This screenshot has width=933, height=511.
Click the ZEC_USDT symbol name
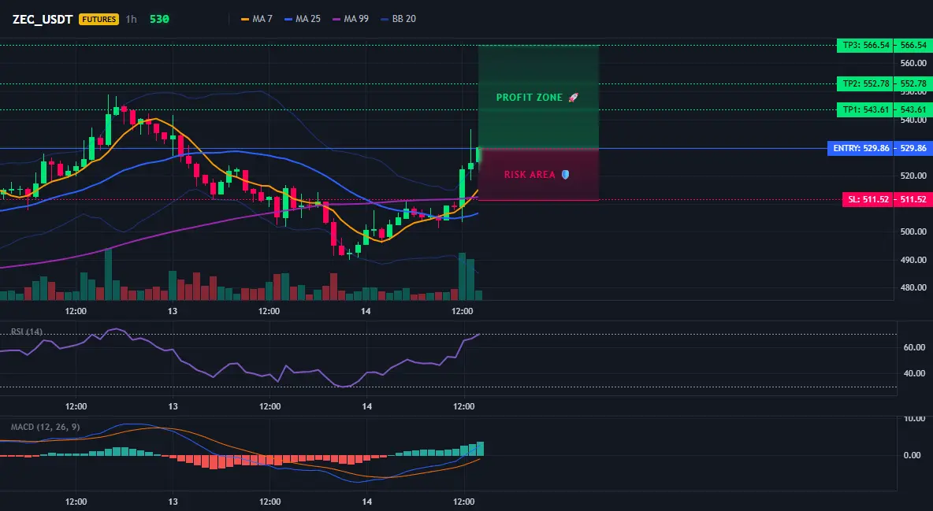[x=43, y=19]
